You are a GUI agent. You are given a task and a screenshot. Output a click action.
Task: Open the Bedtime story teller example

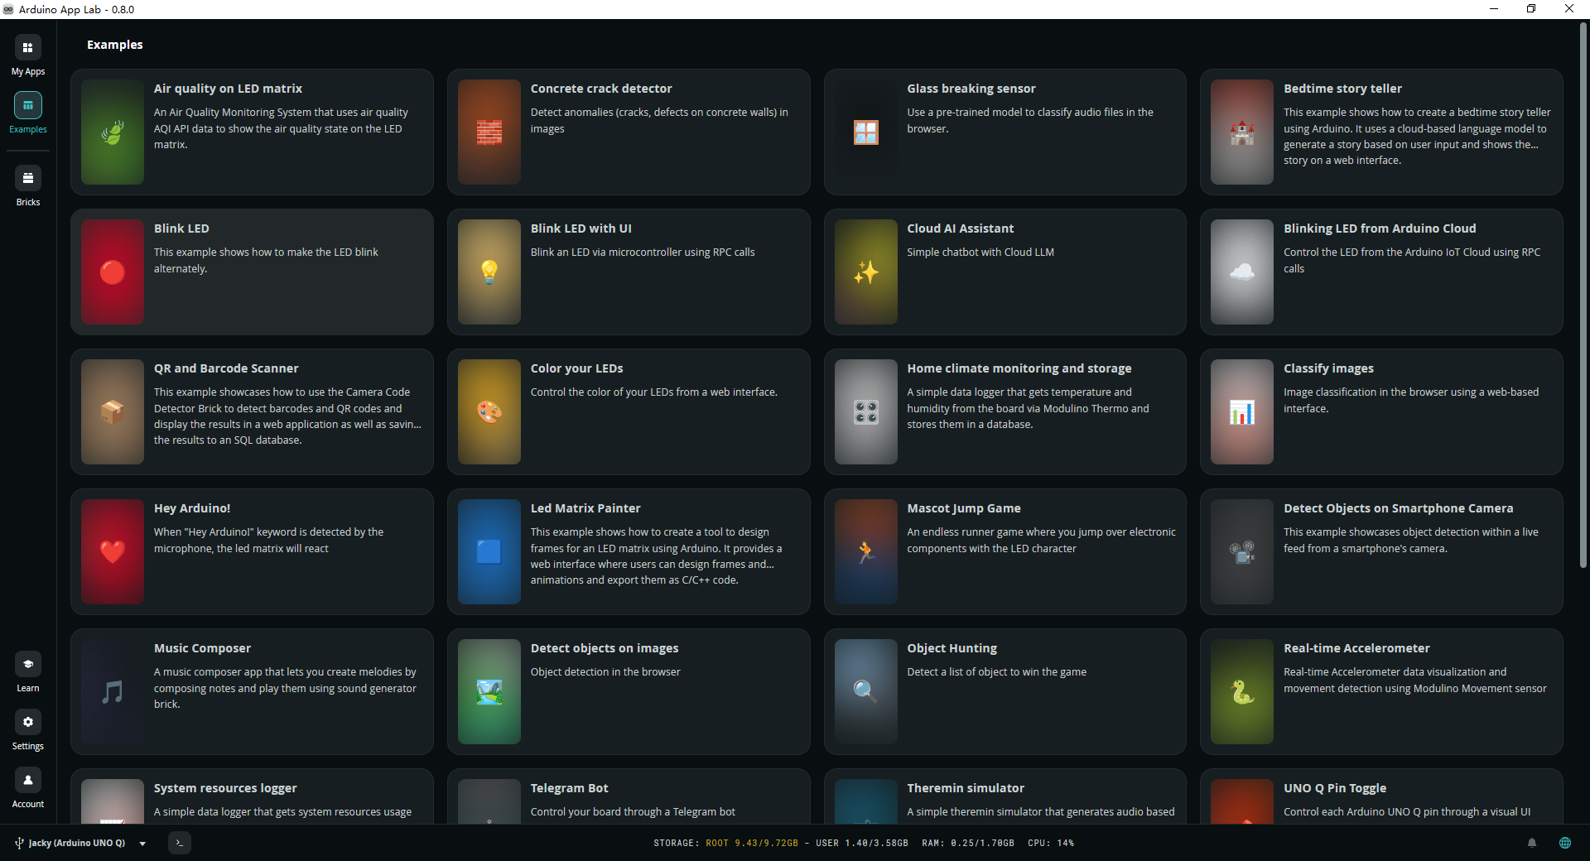pos(1381,132)
